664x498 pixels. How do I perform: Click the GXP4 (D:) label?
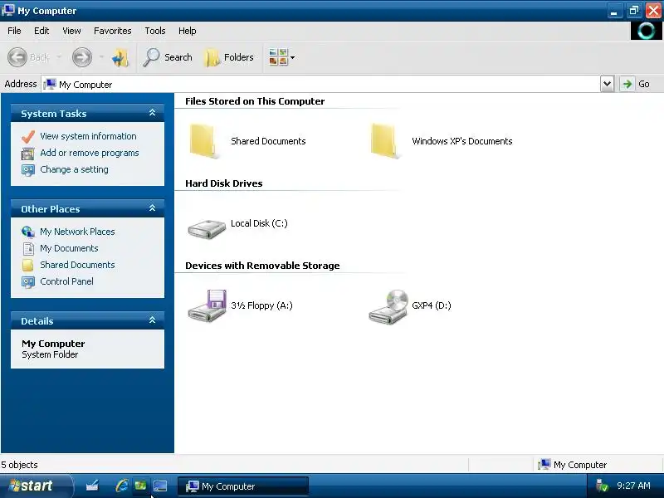[x=431, y=305]
